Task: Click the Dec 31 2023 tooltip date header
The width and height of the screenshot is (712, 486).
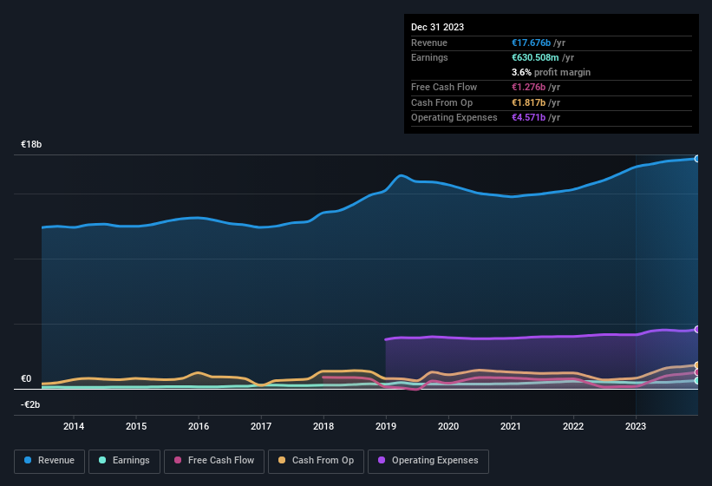Action: 438,27
